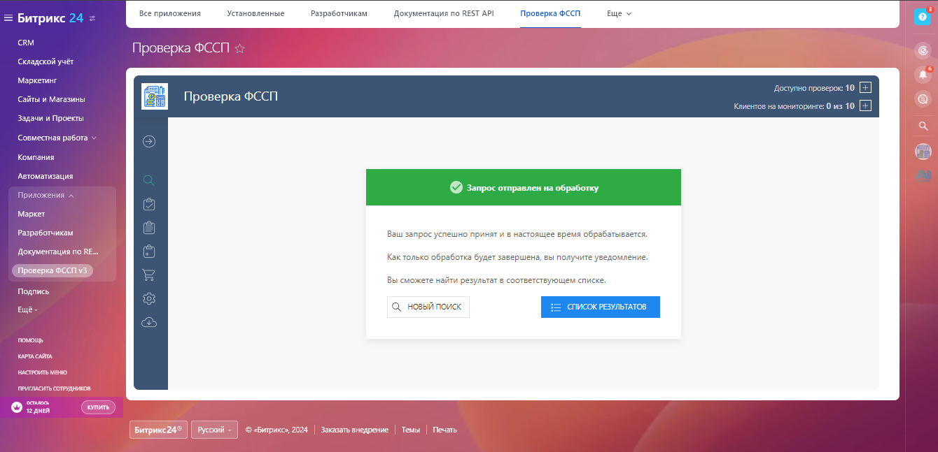Viewport: 938px width, 452px height.
Task: Open Маркетинг in left menu
Action: pos(37,80)
